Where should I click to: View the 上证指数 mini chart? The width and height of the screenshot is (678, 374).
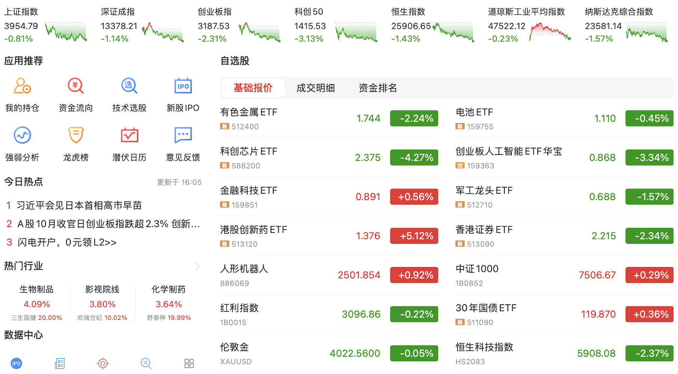pos(66,32)
